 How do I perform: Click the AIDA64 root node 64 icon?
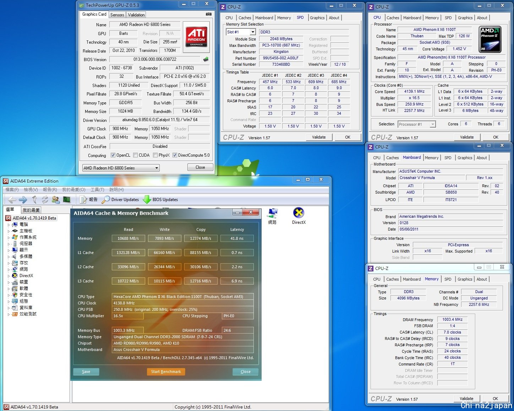pyautogui.click(x=8, y=218)
